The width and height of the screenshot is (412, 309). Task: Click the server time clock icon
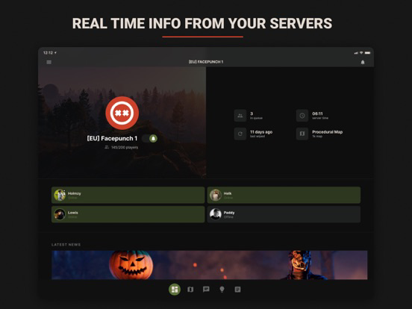302,116
